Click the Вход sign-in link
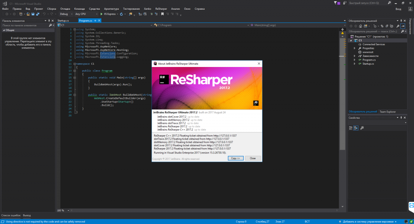The width and height of the screenshot is (414, 224). click(x=398, y=9)
